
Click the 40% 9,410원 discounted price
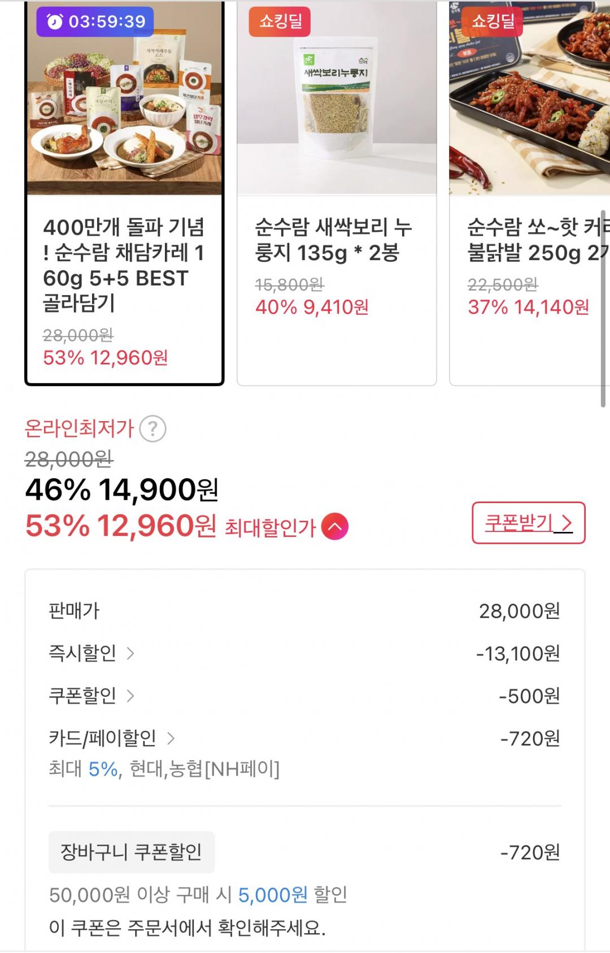[312, 307]
